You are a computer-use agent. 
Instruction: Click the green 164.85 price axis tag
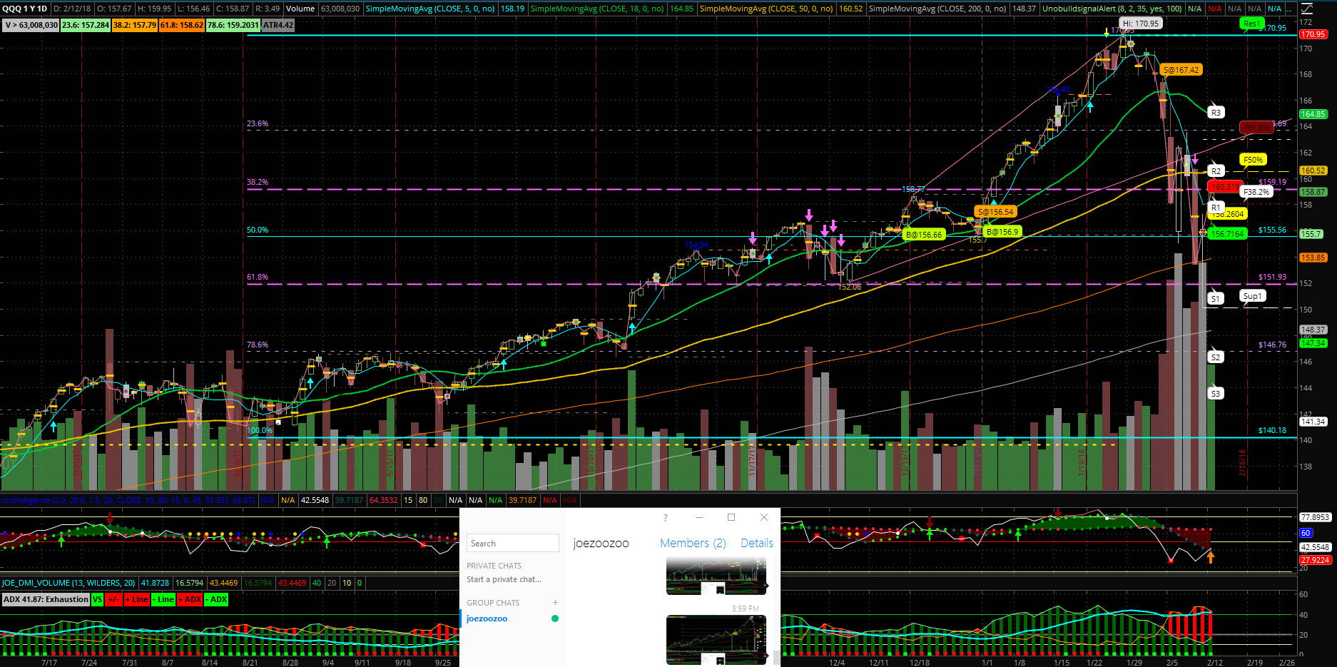point(1313,114)
